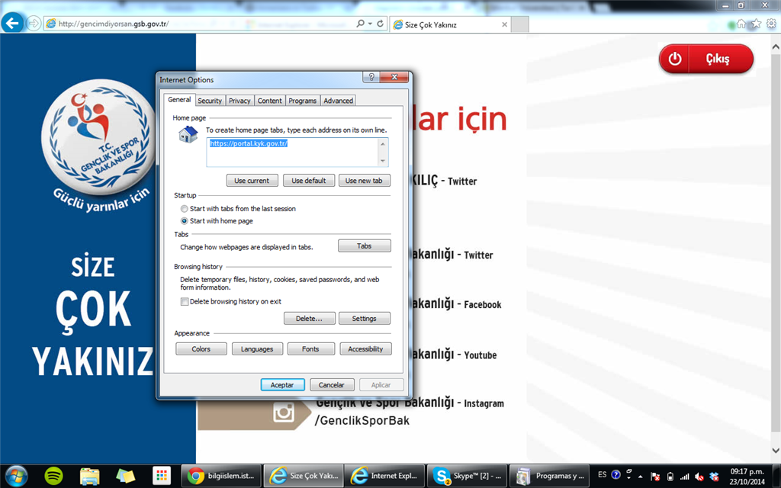Switch to the Privacy tab

click(239, 101)
